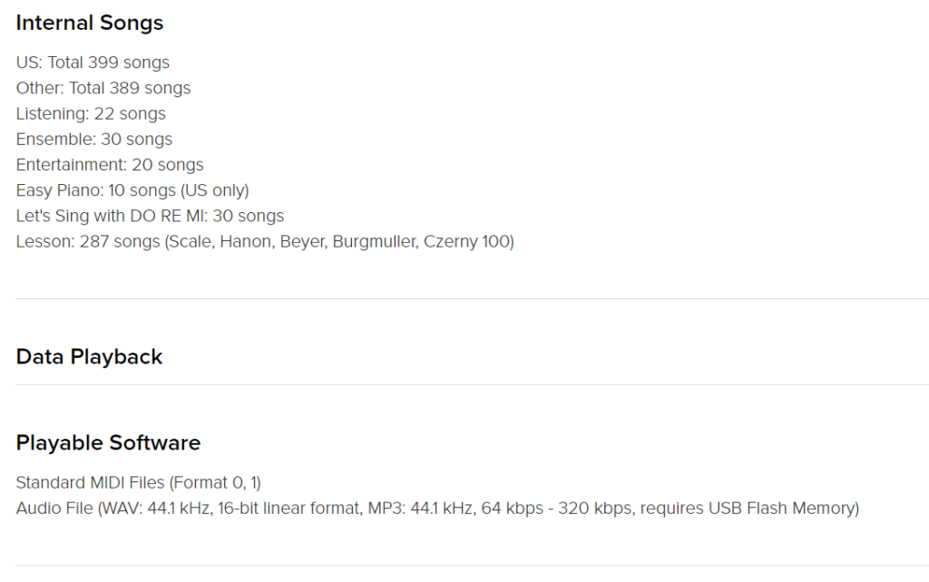This screenshot has height=582, width=929.
Task: Click the 16-bit linear format text
Action: pyautogui.click(x=288, y=508)
